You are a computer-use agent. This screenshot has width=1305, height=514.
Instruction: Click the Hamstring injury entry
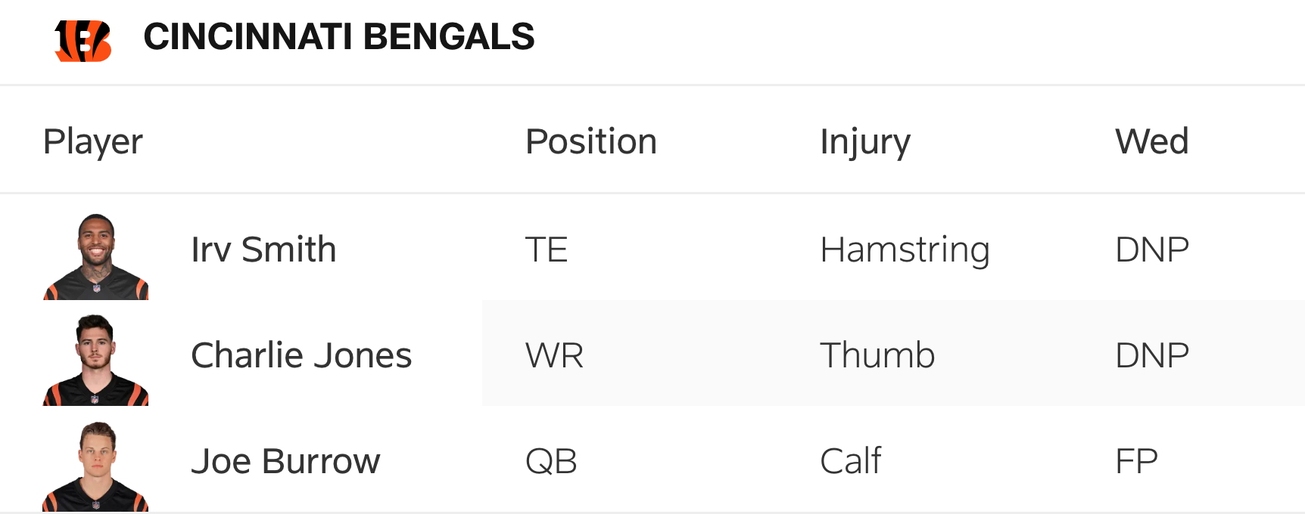click(x=905, y=249)
